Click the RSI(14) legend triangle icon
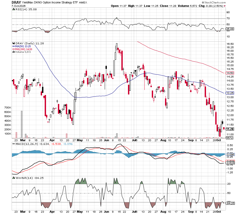238x214 pixels. point(13,9)
